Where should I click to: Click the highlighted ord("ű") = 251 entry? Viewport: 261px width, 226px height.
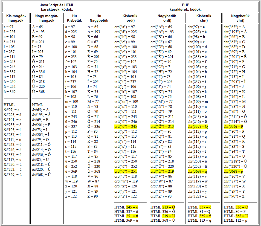(125, 171)
